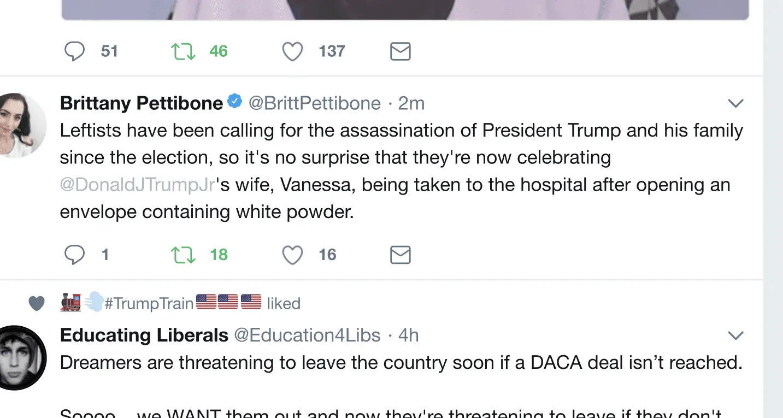The width and height of the screenshot is (783, 418).
Task: Open the @DonaldJTrumpJr mention link
Action: [x=137, y=185]
